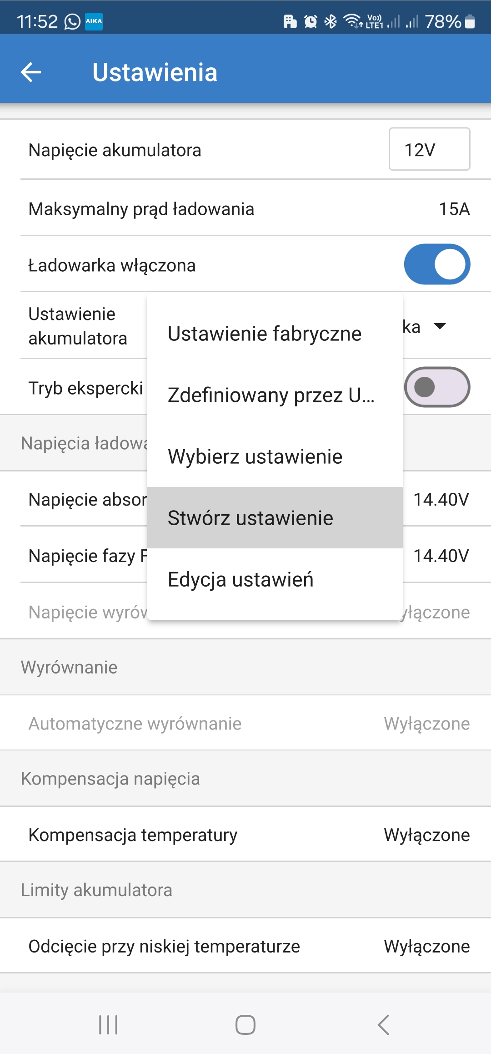This screenshot has width=491, height=1054.
Task: Tap the WhatsApp notification icon
Action: pyautogui.click(x=72, y=21)
